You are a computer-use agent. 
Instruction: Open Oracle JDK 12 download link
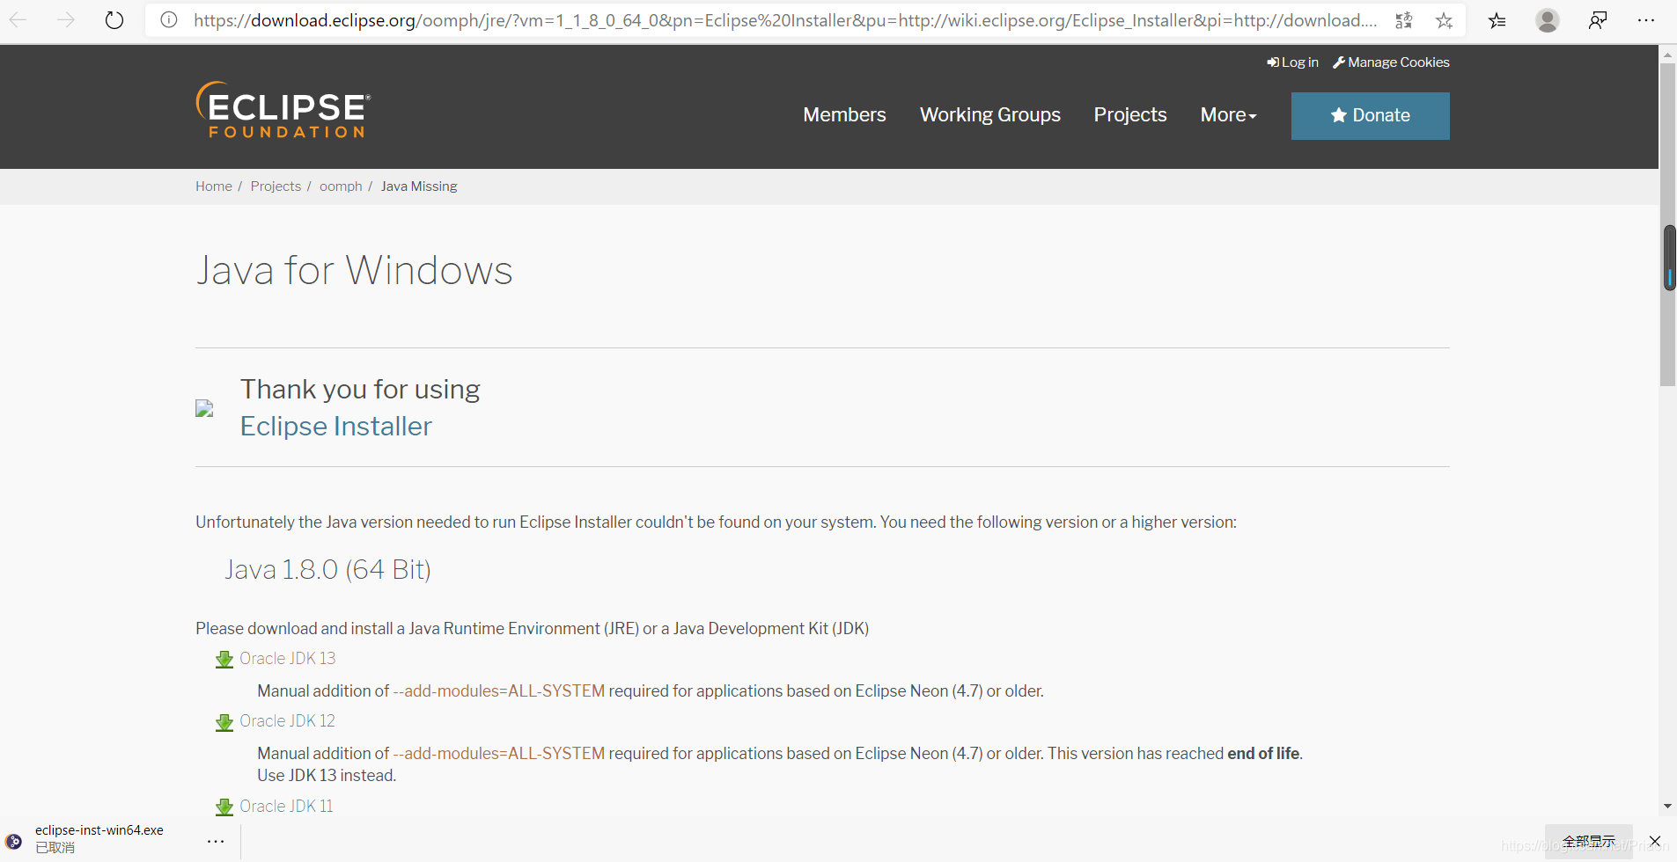[x=287, y=721]
